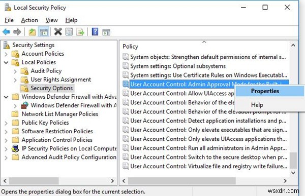Open the blue Help question mark icon
This screenshot has width=305, height=196.
pyautogui.click(x=95, y=31)
